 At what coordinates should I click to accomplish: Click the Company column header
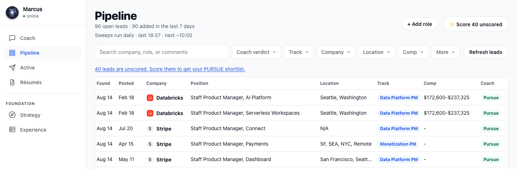(x=157, y=83)
